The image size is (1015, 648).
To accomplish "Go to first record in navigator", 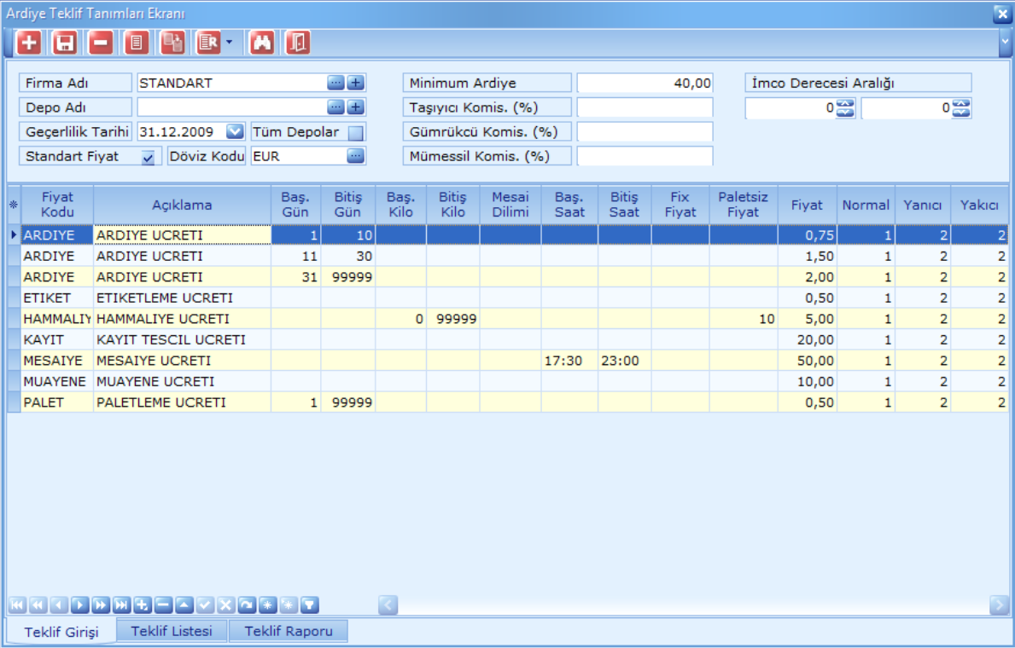I will 17,605.
